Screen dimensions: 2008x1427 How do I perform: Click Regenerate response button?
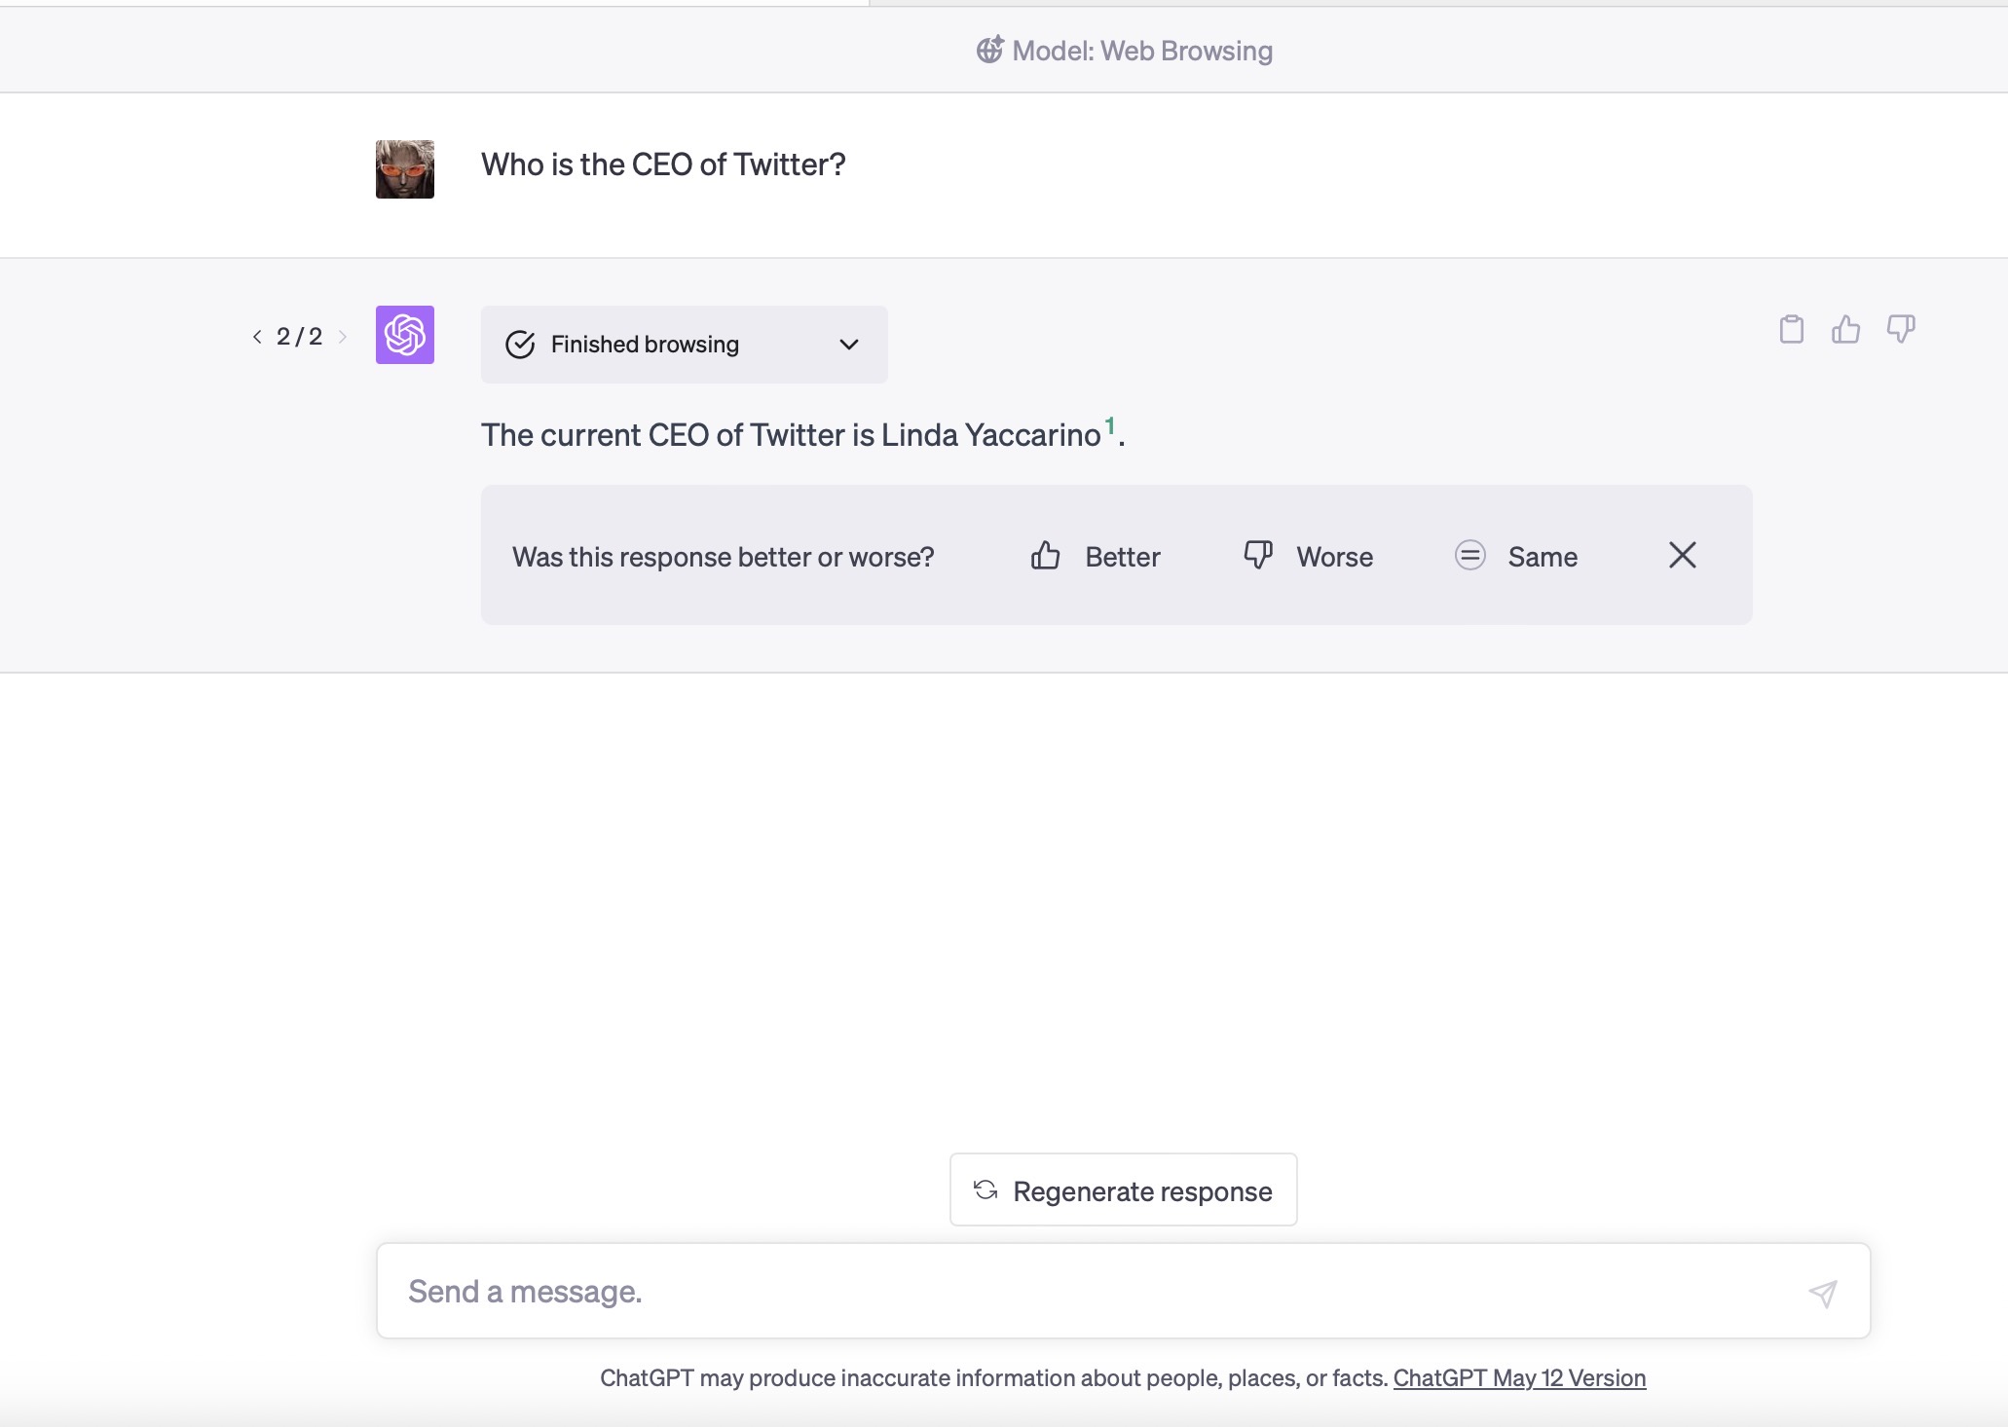click(x=1123, y=1190)
